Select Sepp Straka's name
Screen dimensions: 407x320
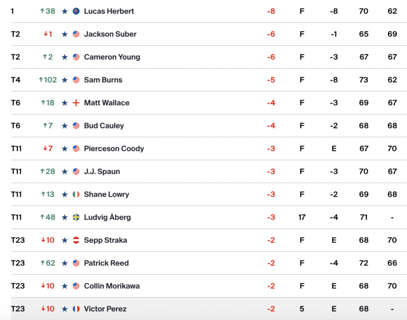tap(106, 240)
